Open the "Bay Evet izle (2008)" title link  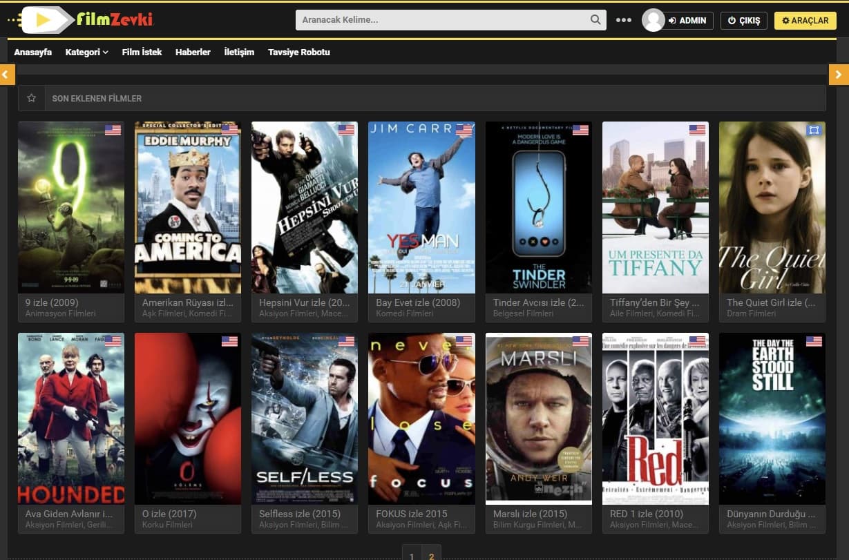click(x=418, y=302)
